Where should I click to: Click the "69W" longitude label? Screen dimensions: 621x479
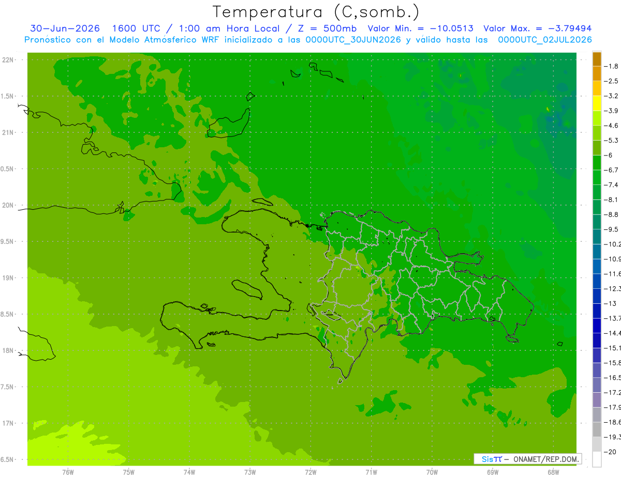(x=493, y=472)
